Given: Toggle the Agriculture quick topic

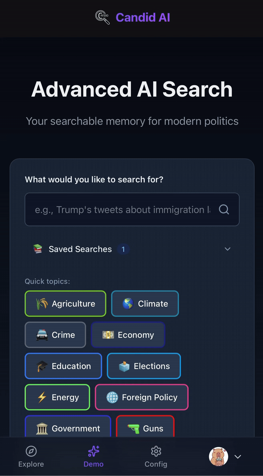Looking at the screenshot, I should (x=65, y=304).
